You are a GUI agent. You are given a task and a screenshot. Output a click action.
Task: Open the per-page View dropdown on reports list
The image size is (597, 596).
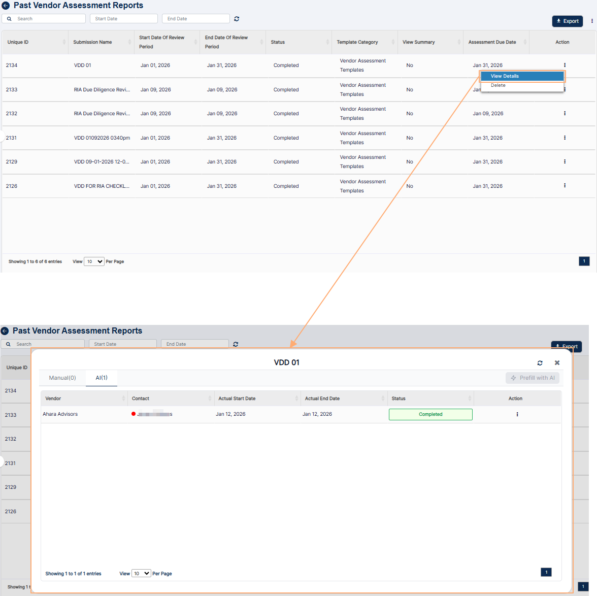(x=93, y=261)
